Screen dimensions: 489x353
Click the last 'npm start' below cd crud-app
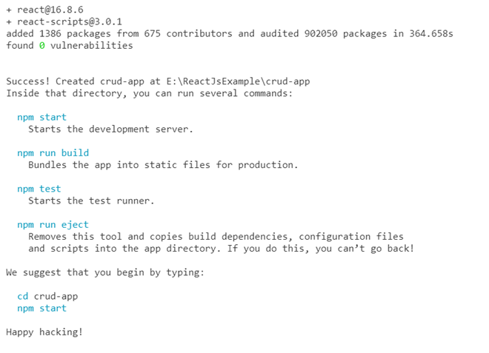(x=41, y=309)
